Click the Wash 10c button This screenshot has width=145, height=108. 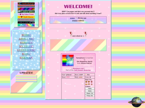(x=90, y=93)
